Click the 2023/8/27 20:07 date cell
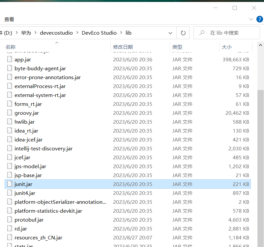Screen dimensions: 264x247 click(x=132, y=237)
